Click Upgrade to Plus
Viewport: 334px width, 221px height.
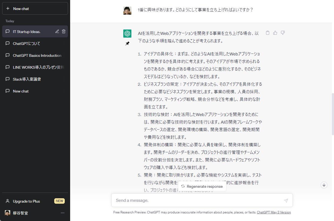click(x=26, y=201)
